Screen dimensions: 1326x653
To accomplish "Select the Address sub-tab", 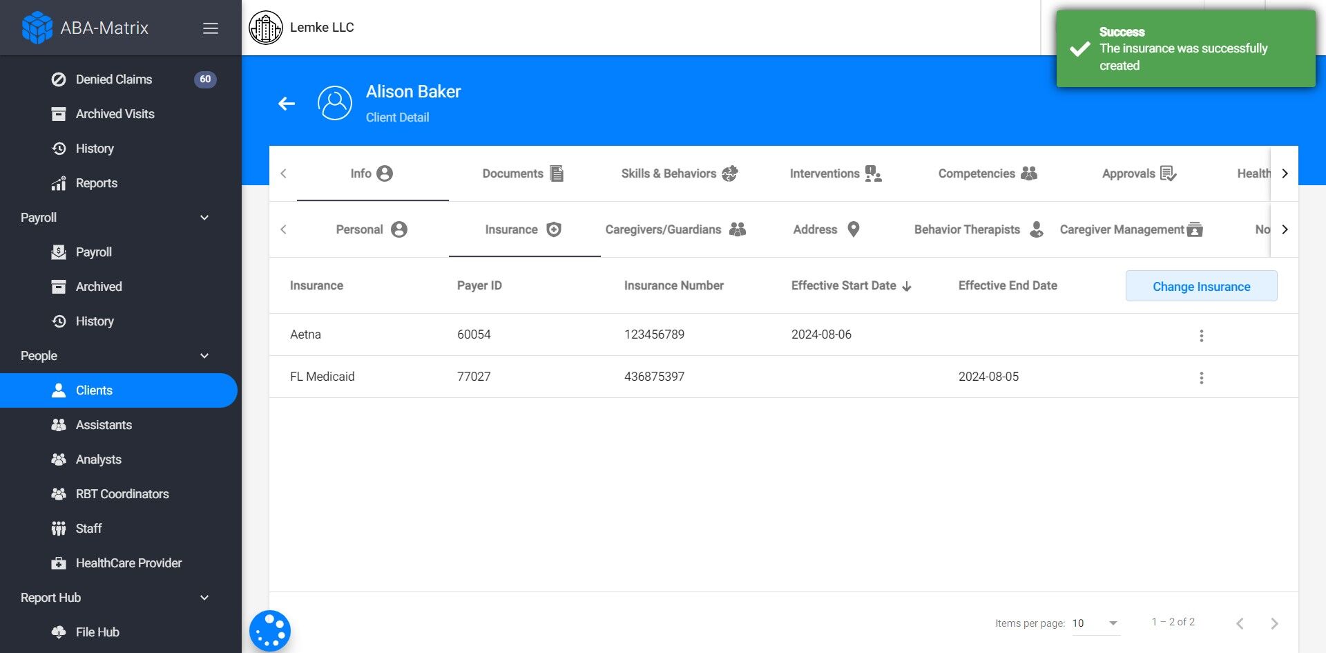I will pos(827,229).
